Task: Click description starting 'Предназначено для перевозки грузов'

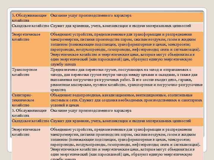Action: coord(126,80)
